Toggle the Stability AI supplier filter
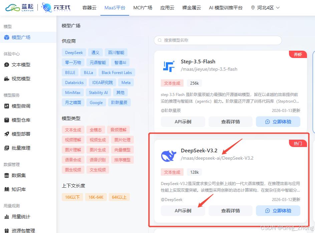 click(98, 93)
